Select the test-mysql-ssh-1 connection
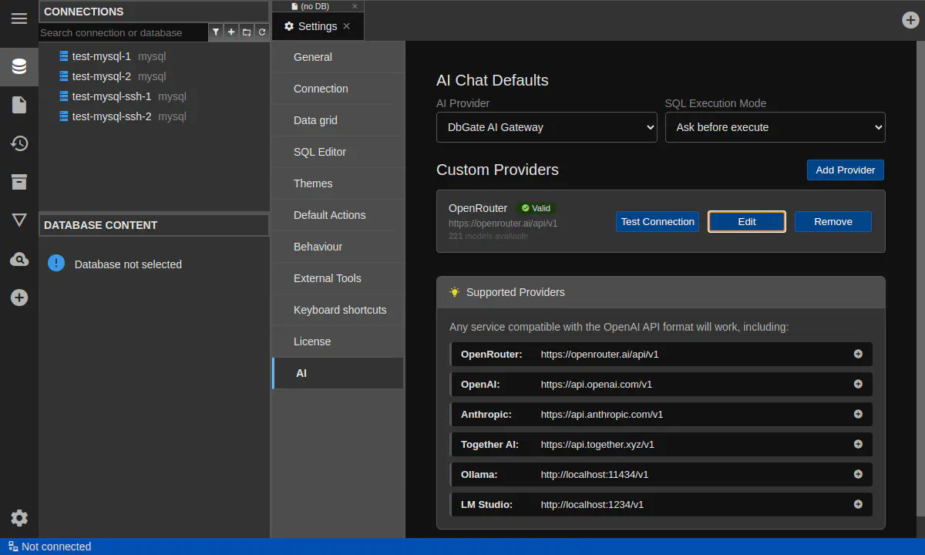Viewport: 925px width, 555px height. pos(112,96)
